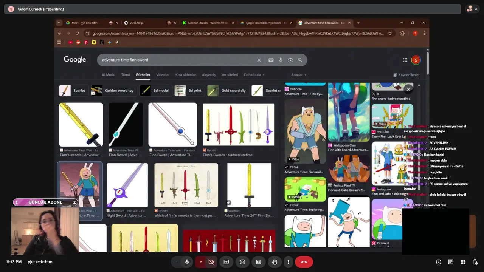Screen dimensions: 484x272
Task: Show participants list icon at top right
Action: [x=472, y=9]
